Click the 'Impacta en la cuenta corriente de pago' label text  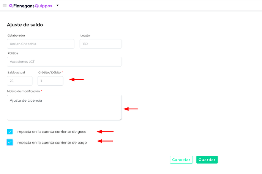(51, 142)
